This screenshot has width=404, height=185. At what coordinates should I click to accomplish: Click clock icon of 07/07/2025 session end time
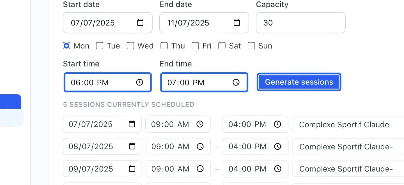point(277,124)
